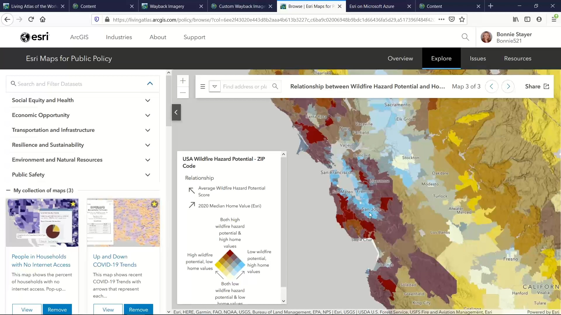This screenshot has width=561, height=315.
Task: Expand the Public Safety category
Action: [x=148, y=175]
